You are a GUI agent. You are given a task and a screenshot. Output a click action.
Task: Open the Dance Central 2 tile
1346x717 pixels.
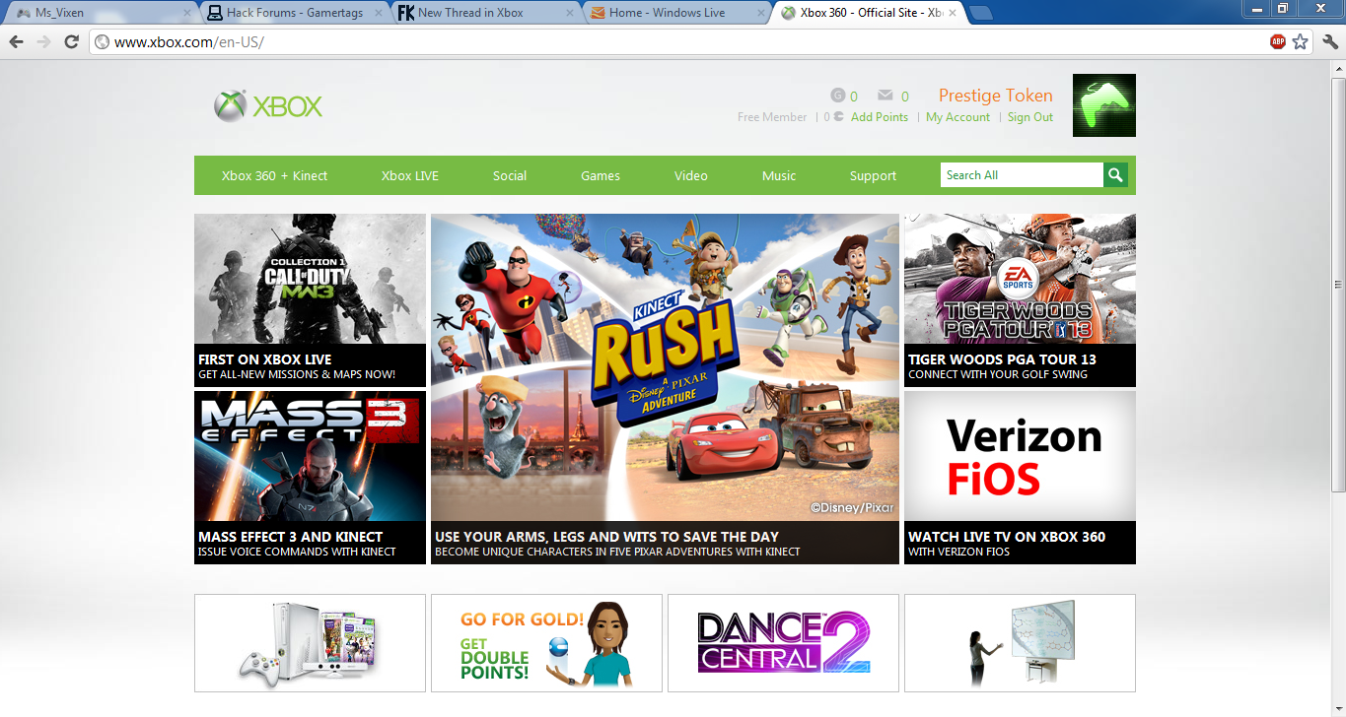tap(783, 643)
